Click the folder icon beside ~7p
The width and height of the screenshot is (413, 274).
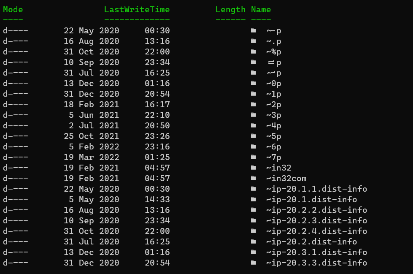[x=253, y=157]
